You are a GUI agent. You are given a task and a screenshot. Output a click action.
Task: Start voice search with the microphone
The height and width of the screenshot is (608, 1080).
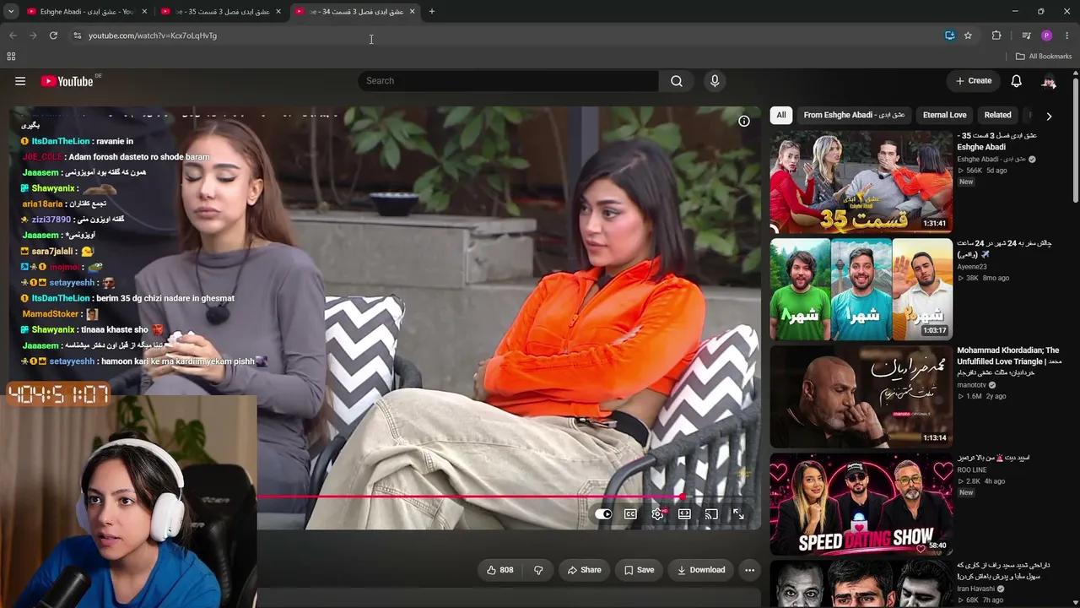pyautogui.click(x=715, y=81)
